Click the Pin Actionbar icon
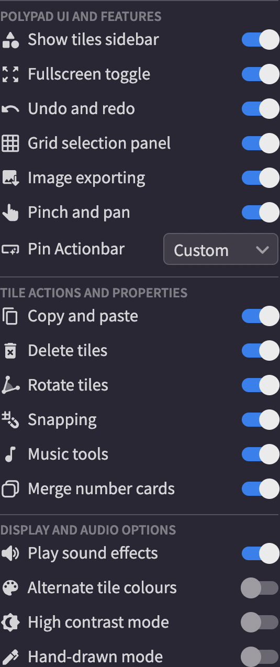 (10, 250)
